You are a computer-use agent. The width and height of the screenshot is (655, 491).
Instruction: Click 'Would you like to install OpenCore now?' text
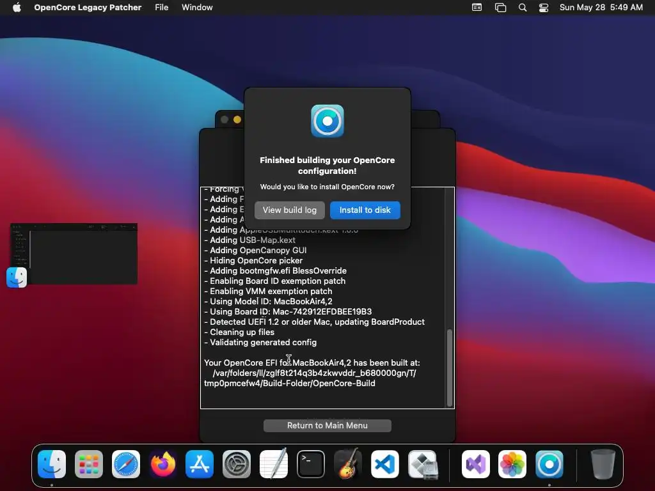click(x=327, y=187)
